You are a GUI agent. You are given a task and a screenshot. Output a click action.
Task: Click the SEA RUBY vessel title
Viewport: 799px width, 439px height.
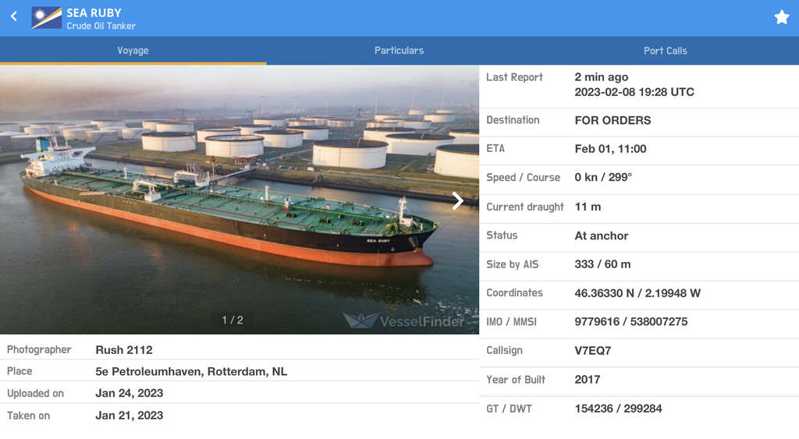pos(94,12)
